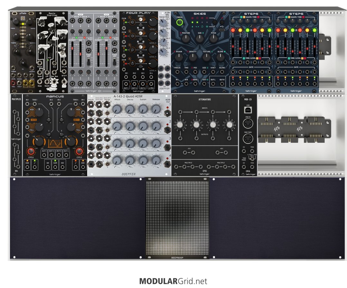Click the red TRIG jack on µPlaits

(13, 83)
